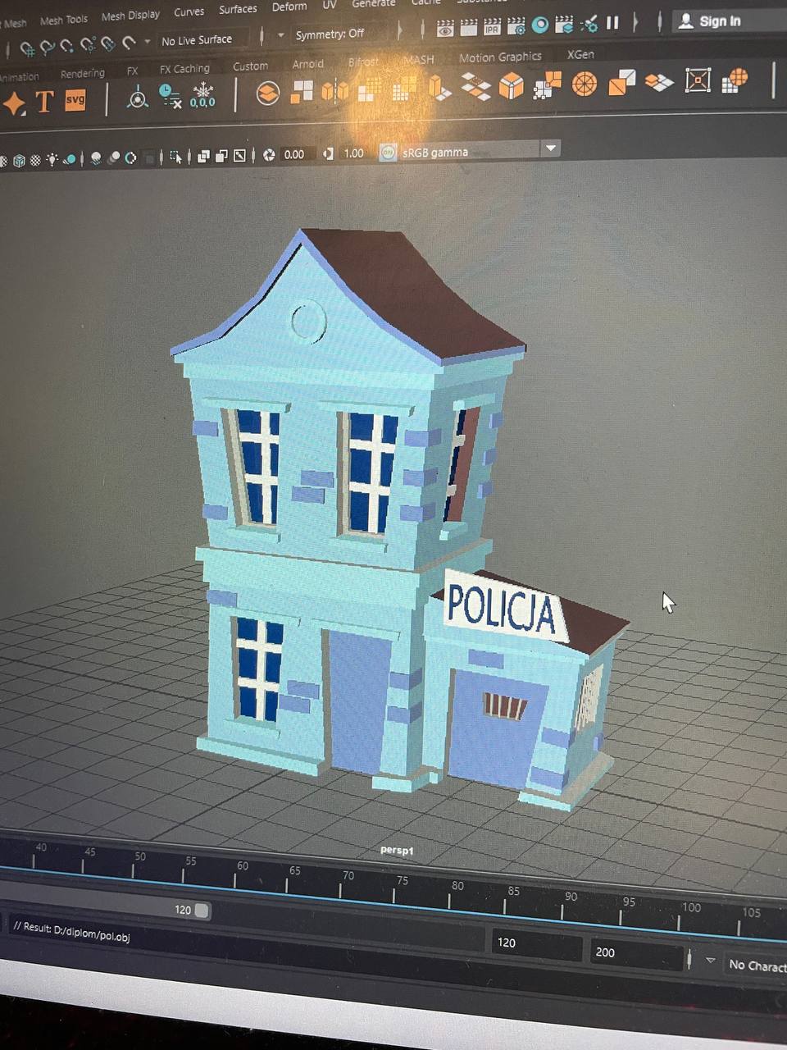The width and height of the screenshot is (787, 1050).
Task: Switch to the FX Caching shelf tab
Action: point(184,69)
